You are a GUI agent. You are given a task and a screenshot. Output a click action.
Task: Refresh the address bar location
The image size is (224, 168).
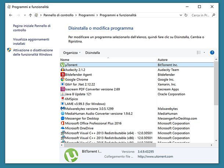coord(186,15)
